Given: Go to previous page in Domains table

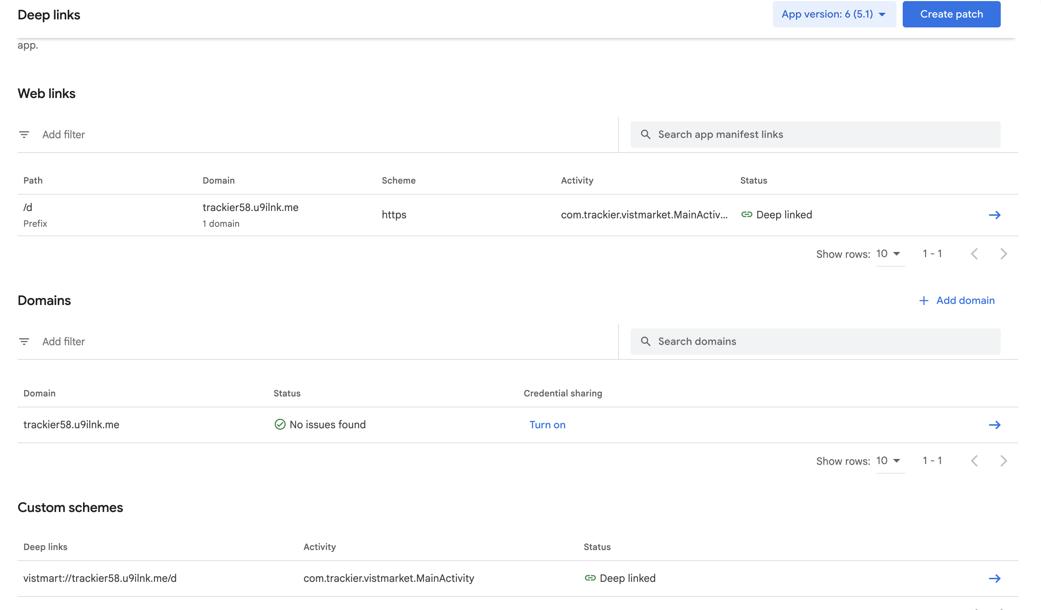Looking at the screenshot, I should 974,461.
